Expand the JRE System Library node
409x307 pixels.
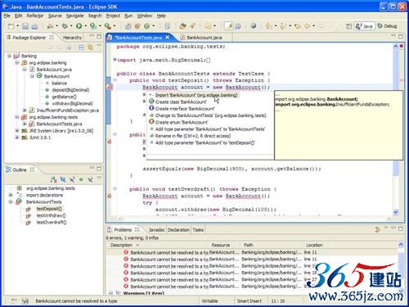point(17,131)
